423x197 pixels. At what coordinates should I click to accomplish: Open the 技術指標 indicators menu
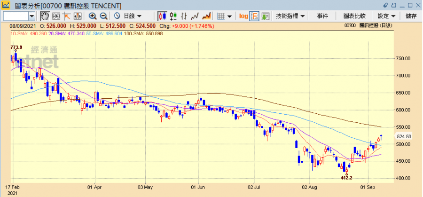[290, 16]
